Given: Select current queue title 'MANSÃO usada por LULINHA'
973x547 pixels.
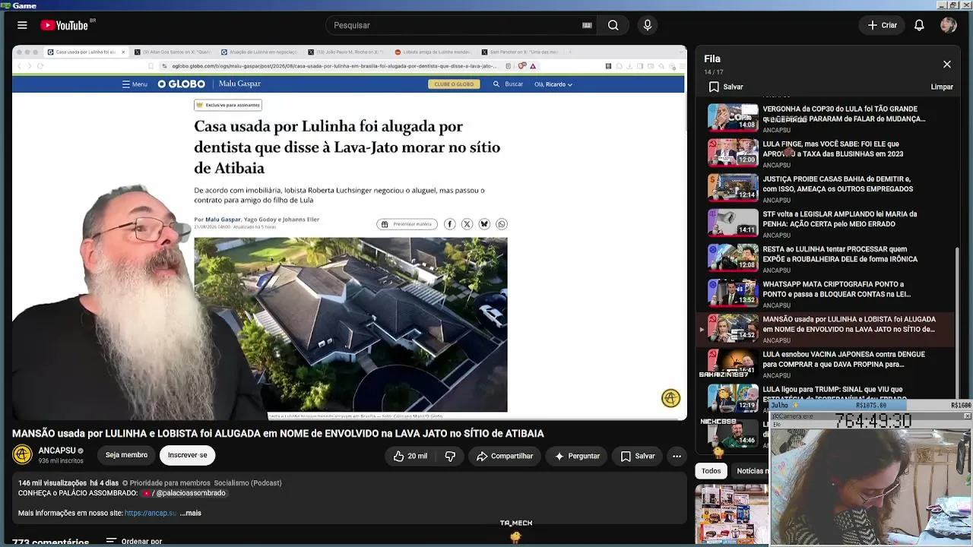Looking at the screenshot, I should pyautogui.click(x=849, y=324).
